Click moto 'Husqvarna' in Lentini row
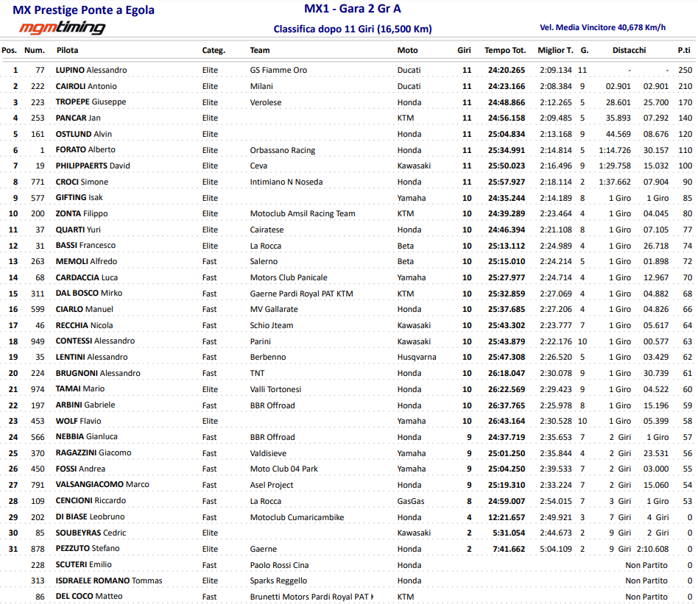Screen dimensions: 698x604 tap(417, 357)
